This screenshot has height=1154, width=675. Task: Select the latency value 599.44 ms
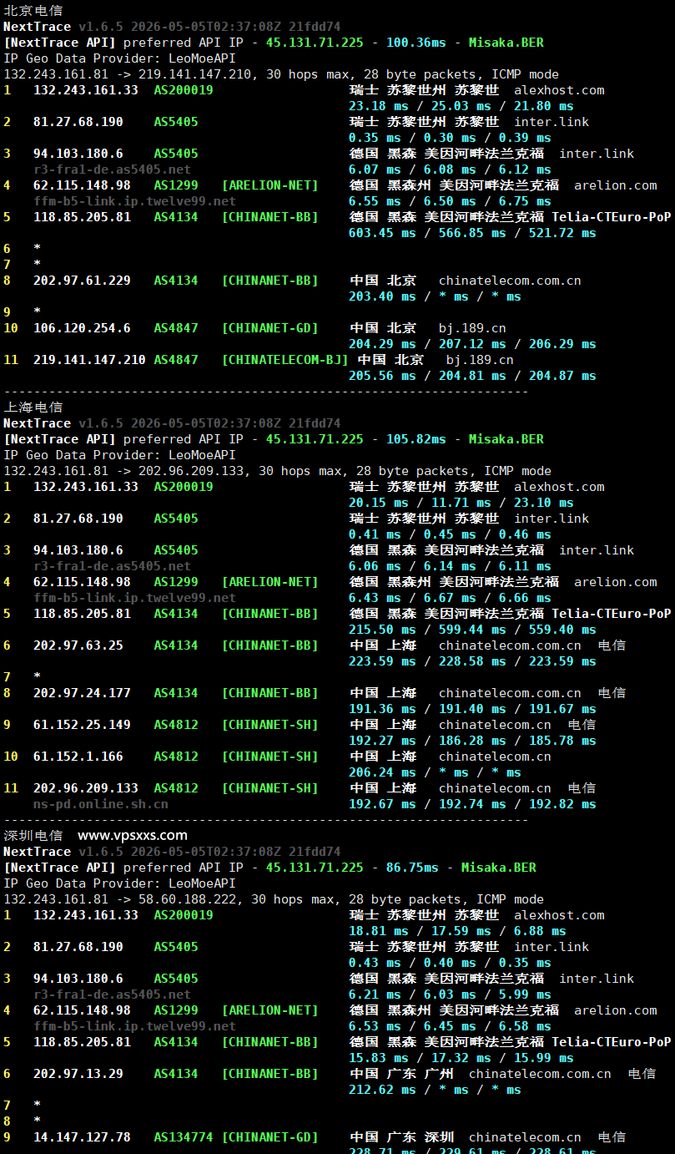pos(472,630)
